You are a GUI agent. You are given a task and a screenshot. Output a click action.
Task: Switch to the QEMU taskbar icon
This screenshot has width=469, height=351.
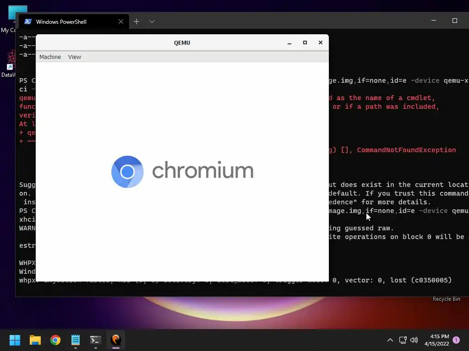click(x=116, y=340)
